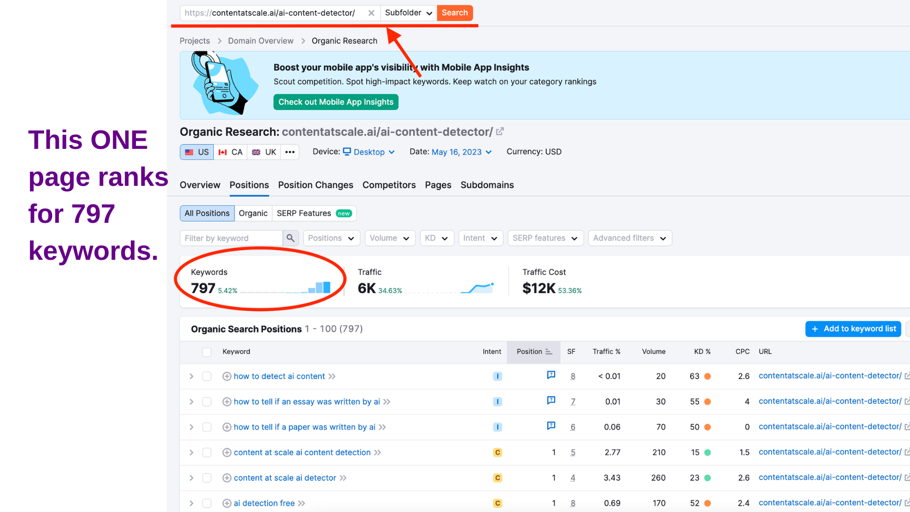Open the Subfolder dropdown
Screen dimensions: 910x512
click(408, 13)
